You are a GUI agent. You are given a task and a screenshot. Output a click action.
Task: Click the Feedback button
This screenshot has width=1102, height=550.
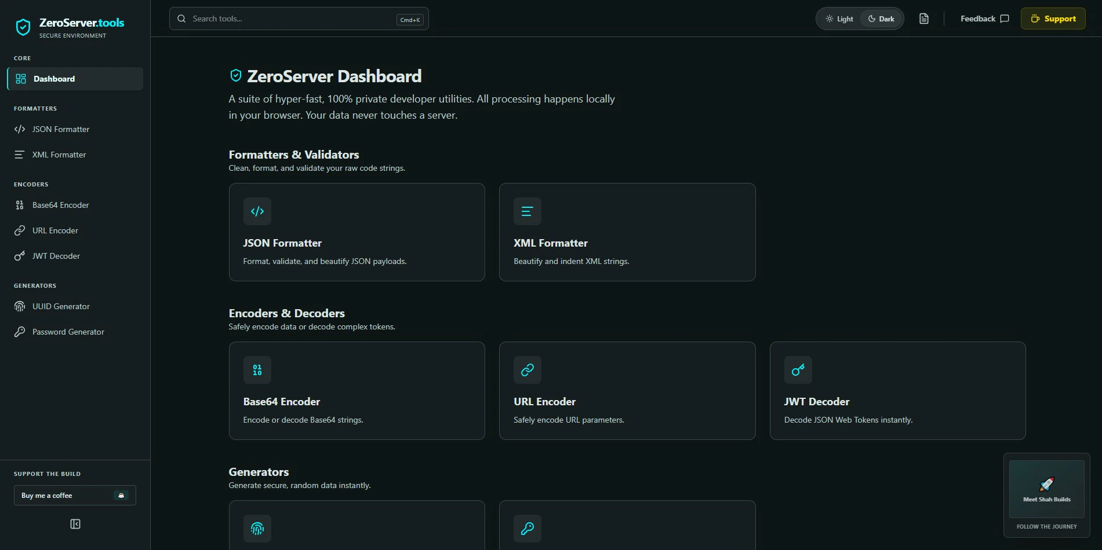pos(984,19)
